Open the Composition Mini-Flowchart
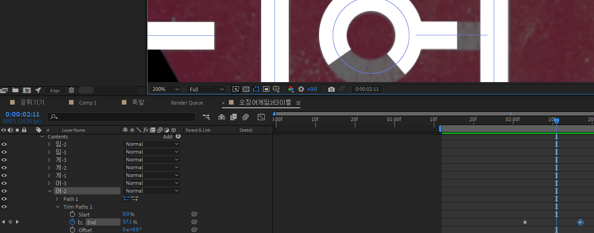 (x=206, y=117)
